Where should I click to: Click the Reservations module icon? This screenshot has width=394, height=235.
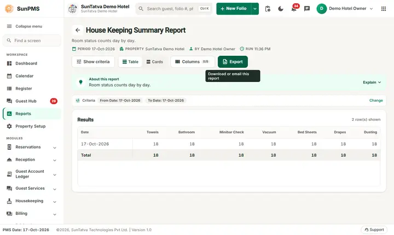tap(9, 147)
